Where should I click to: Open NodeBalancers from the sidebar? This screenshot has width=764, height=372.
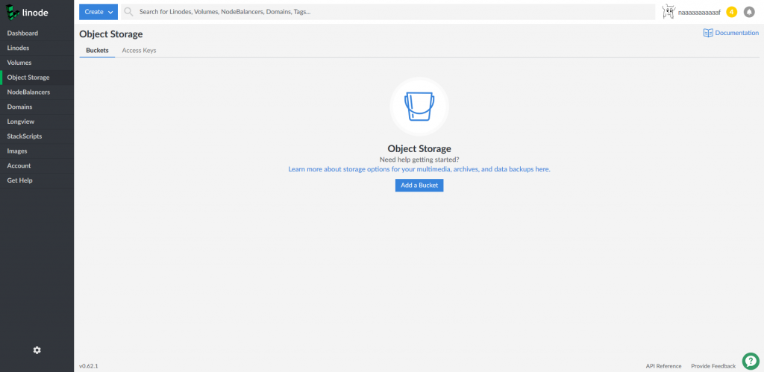point(28,92)
